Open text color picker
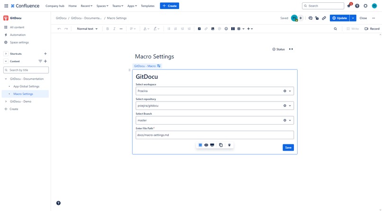 [146, 29]
